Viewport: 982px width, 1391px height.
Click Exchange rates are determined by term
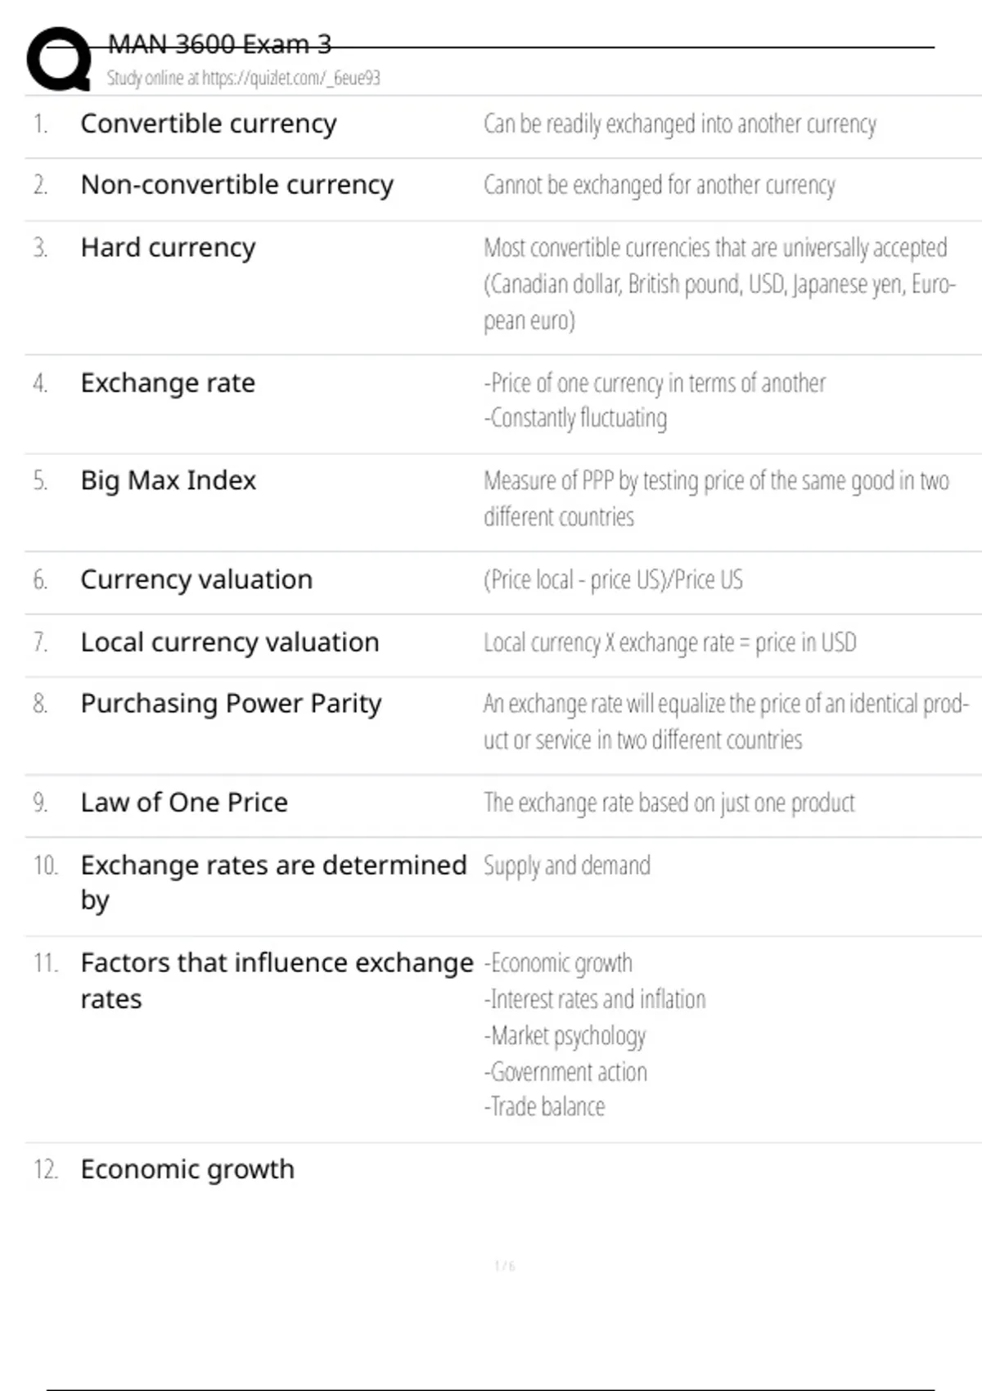point(273,866)
